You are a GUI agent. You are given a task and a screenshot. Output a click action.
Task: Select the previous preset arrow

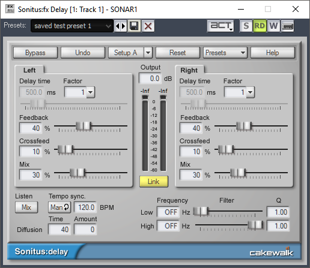pos(118,26)
